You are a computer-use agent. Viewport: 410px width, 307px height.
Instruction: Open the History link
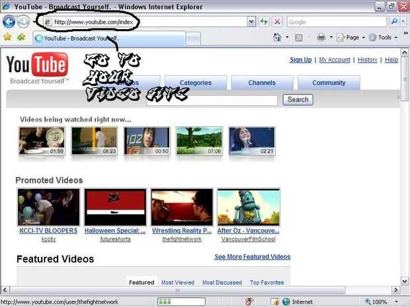point(368,60)
